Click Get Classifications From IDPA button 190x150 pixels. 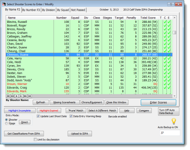click(24, 134)
